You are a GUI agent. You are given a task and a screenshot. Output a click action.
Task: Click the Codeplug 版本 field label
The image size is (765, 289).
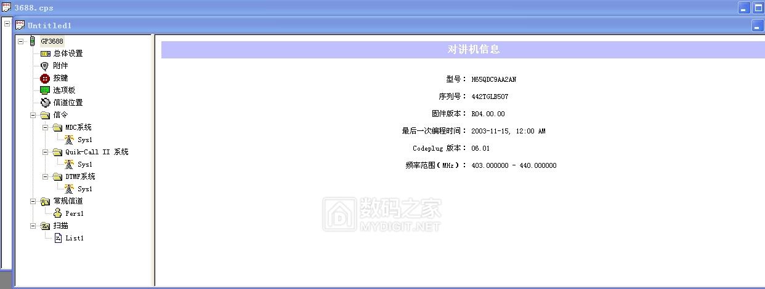[x=440, y=148]
